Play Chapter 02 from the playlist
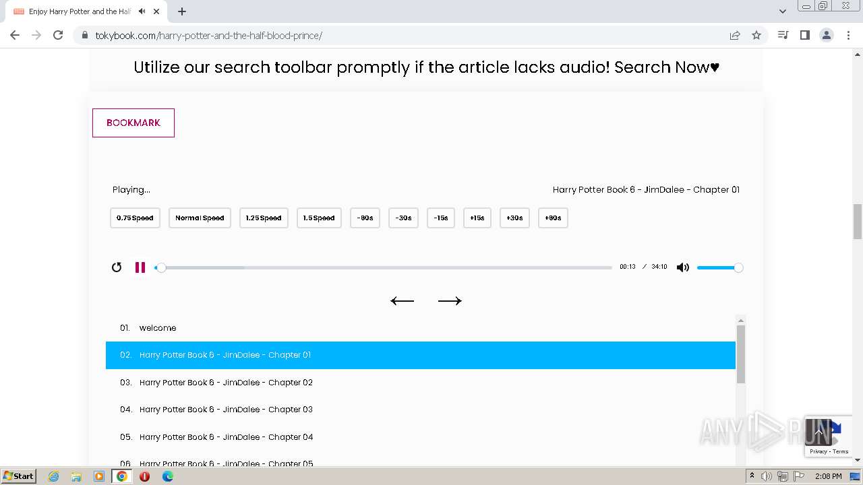 click(421, 383)
